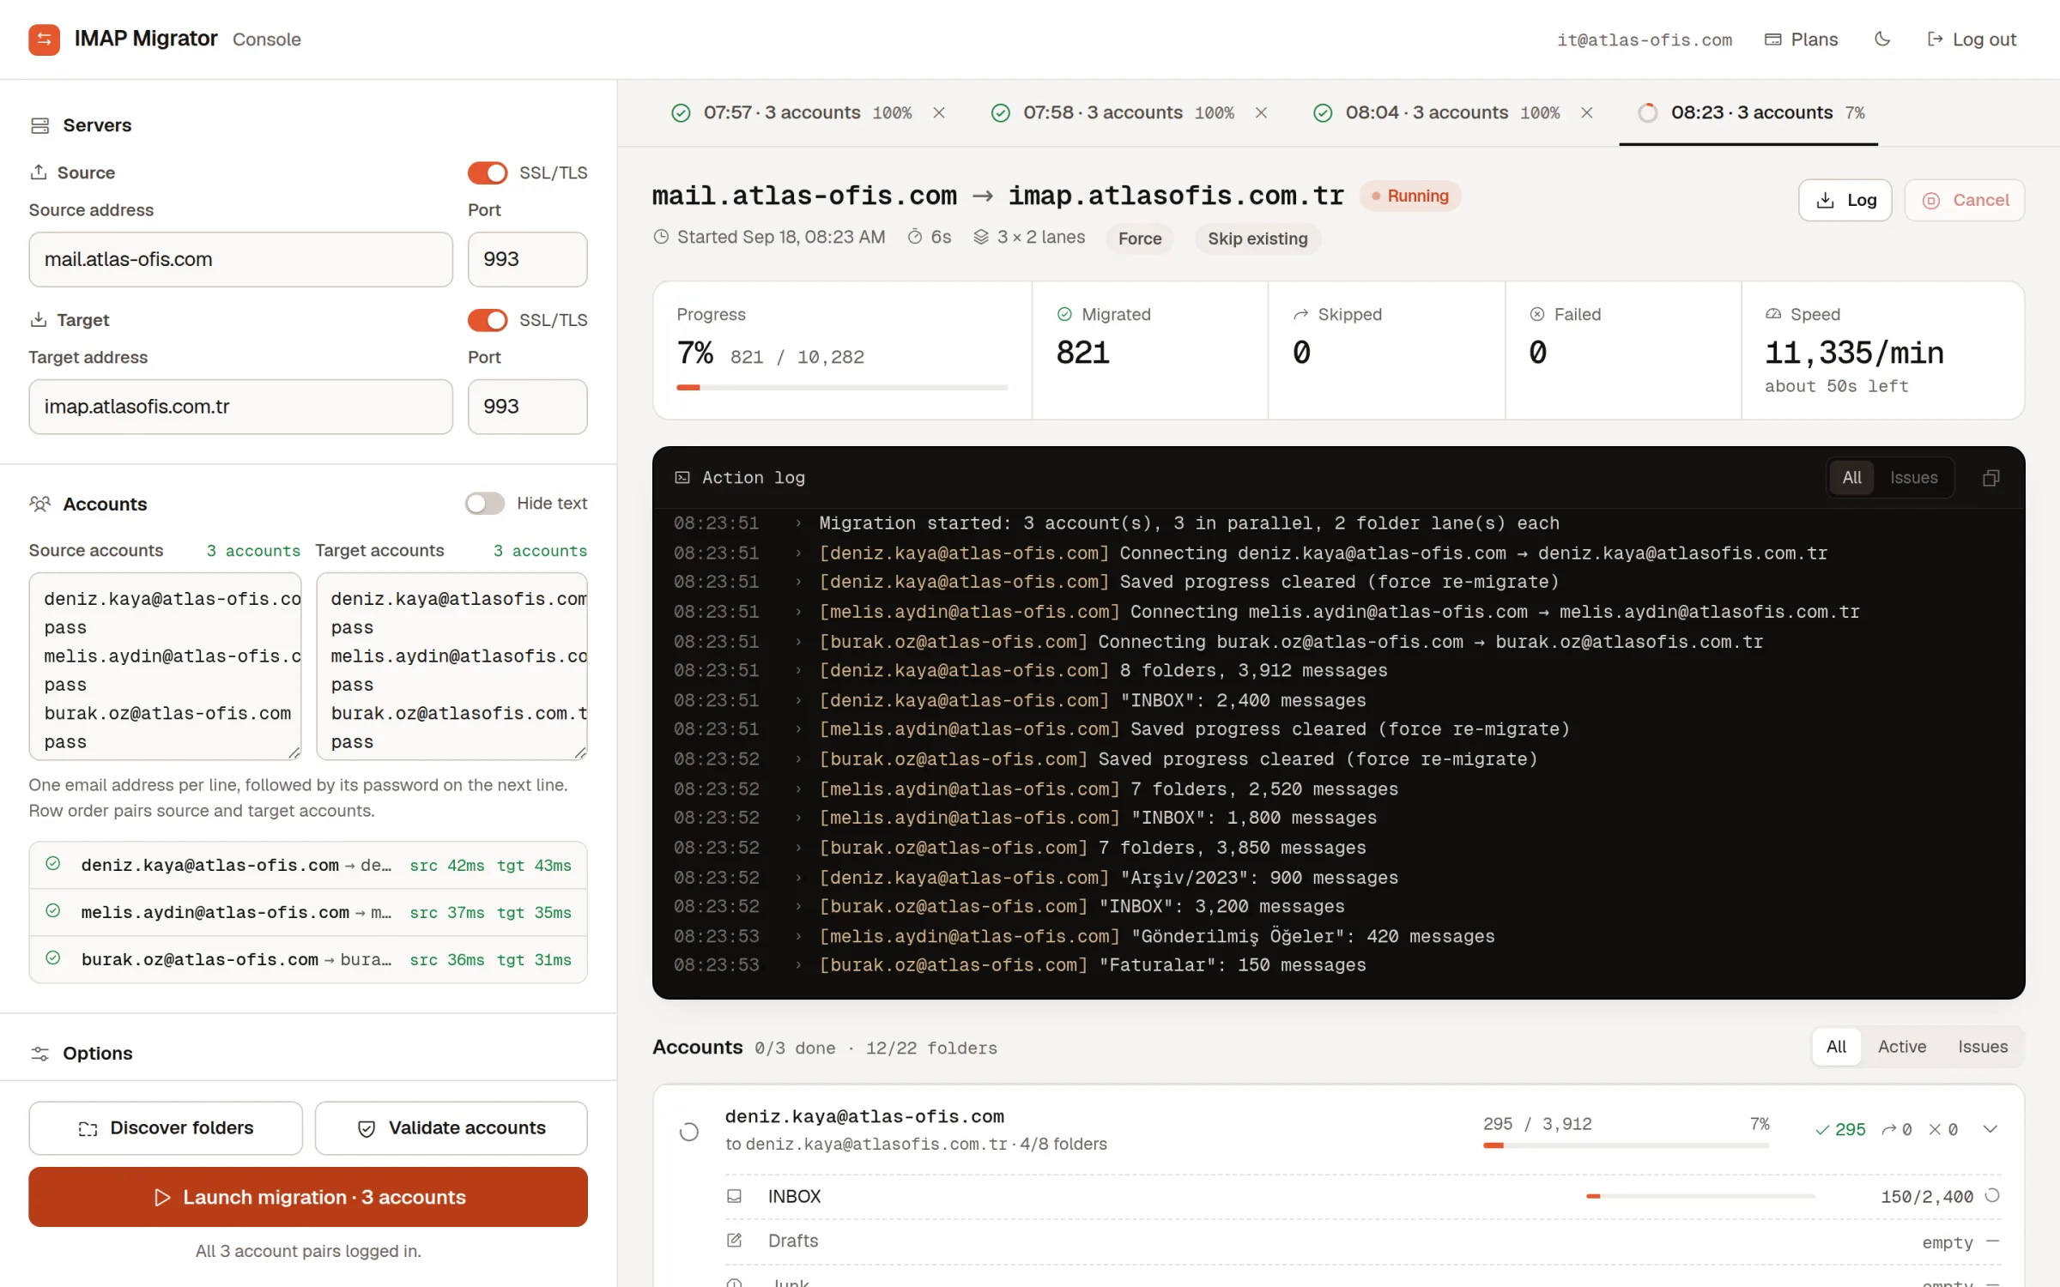The height and width of the screenshot is (1287, 2060).
Task: Close the 08:04 run tab
Action: point(1586,112)
